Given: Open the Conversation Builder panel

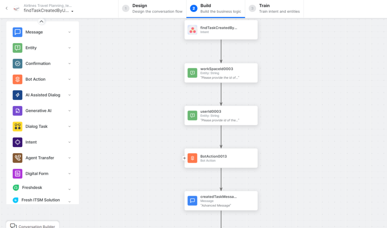Looking at the screenshot, I should pyautogui.click(x=33, y=225).
